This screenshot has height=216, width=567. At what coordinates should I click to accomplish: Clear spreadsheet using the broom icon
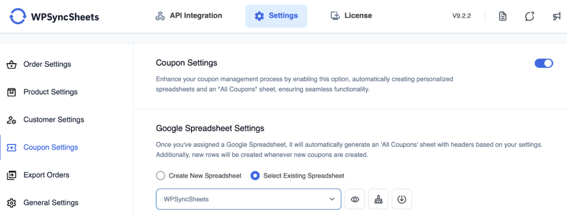(378, 199)
